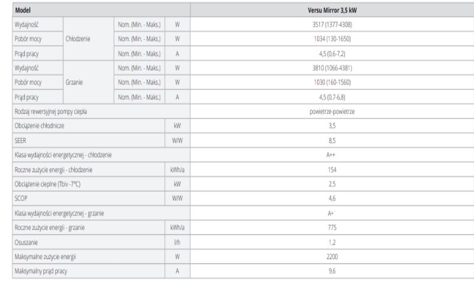
Task: Select the SCOP row label
Action: [x=21, y=198]
